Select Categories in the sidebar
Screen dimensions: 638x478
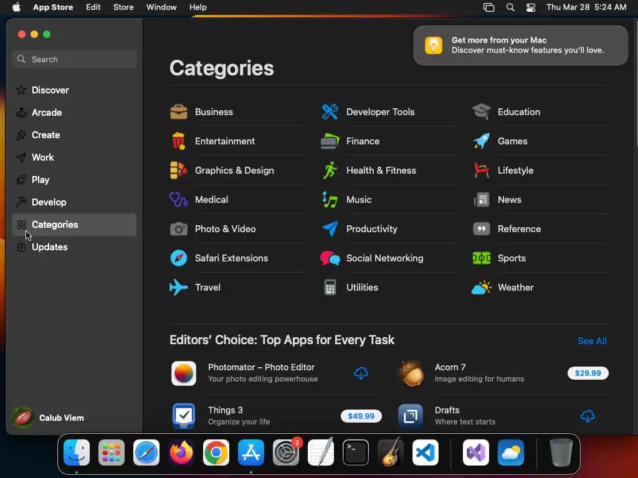click(x=74, y=224)
